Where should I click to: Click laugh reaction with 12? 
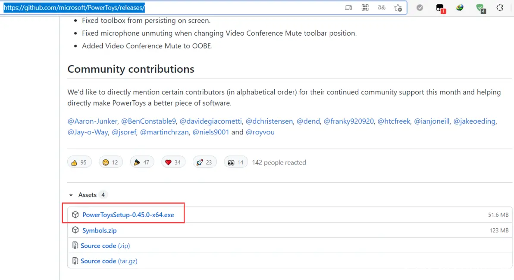click(111, 162)
